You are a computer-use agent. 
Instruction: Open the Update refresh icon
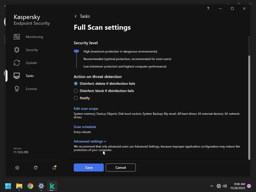tap(17, 63)
